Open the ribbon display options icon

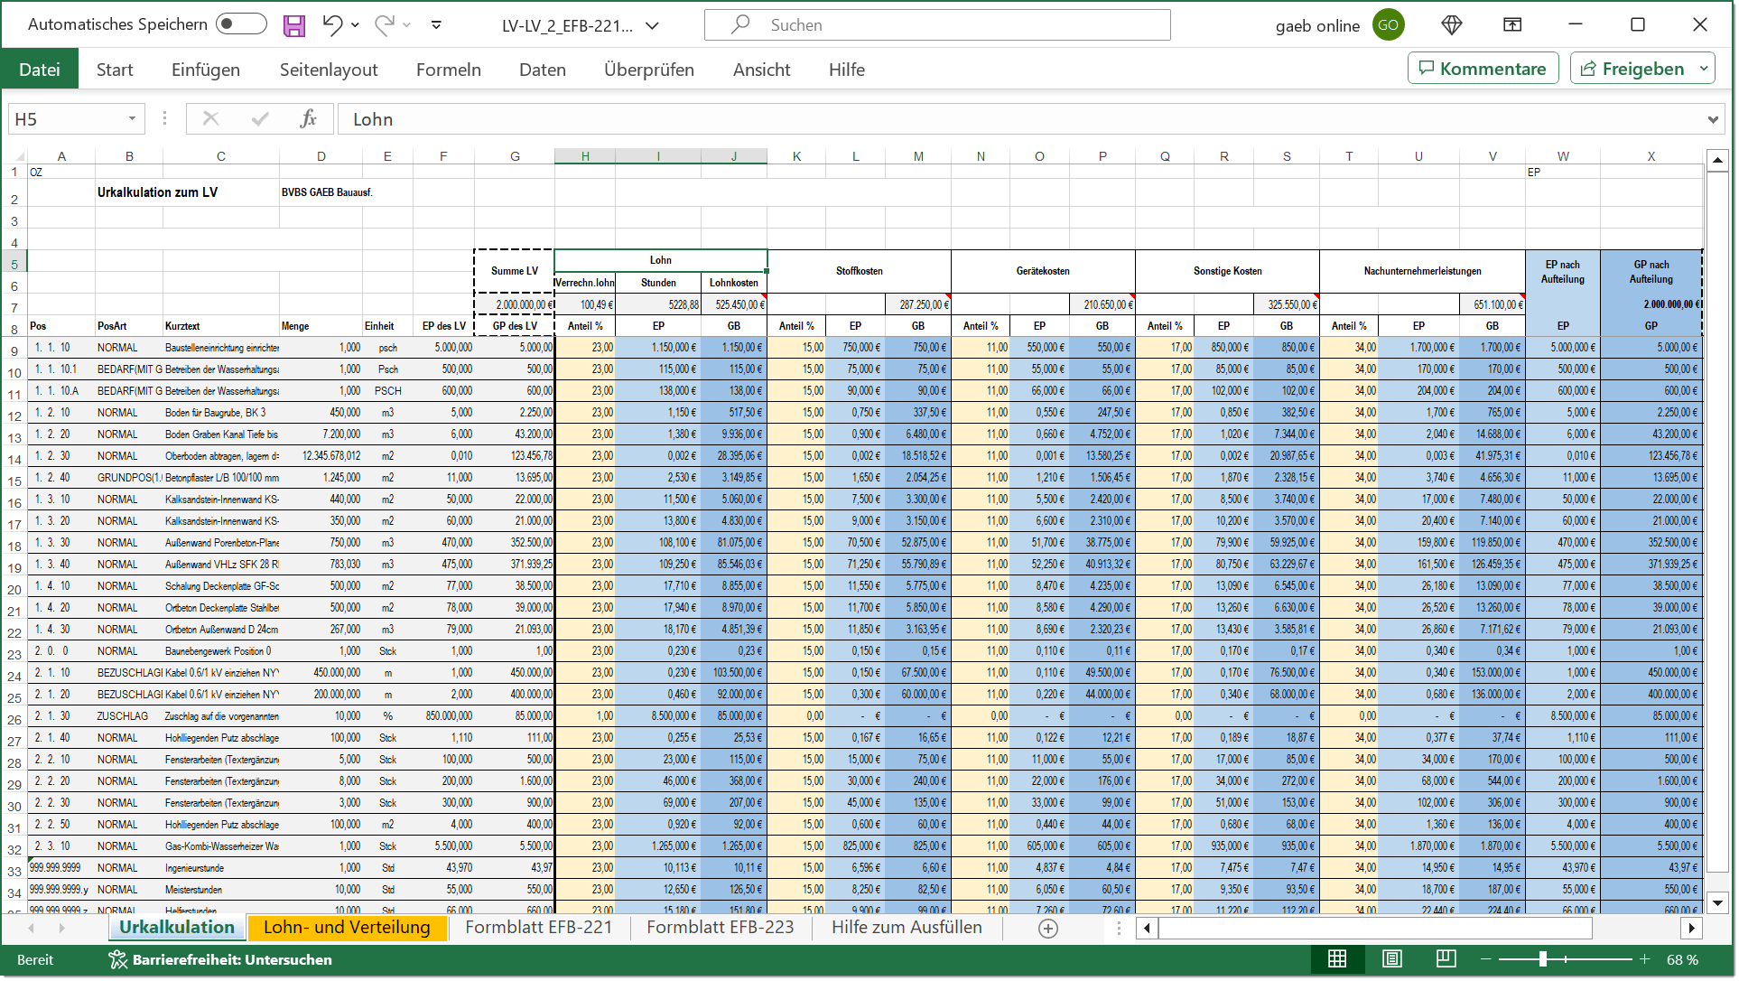click(x=1512, y=25)
